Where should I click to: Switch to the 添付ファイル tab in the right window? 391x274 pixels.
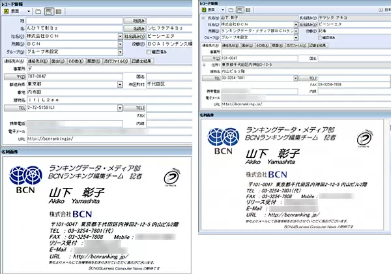pyautogui.click(x=296, y=46)
